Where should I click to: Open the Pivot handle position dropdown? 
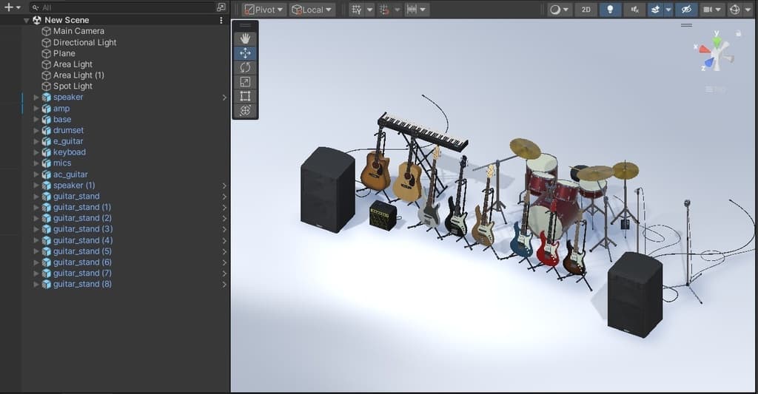click(264, 10)
